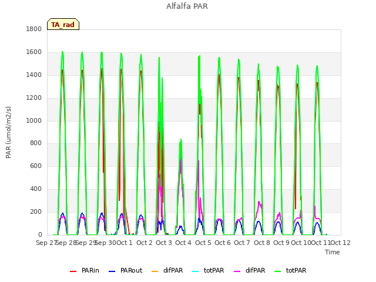Image resolution: width=376 pixels, height=282 pixels.
Task: Click the Sep 27 x-axis date label
Action: click(x=46, y=243)
